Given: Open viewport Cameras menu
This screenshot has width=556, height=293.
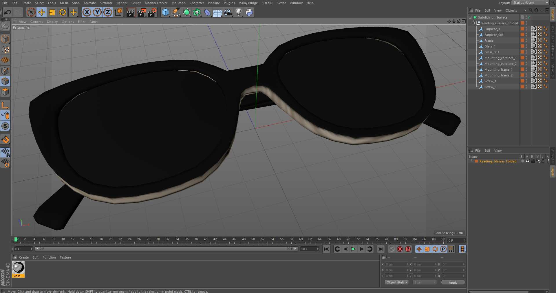Looking at the screenshot, I should point(36,22).
